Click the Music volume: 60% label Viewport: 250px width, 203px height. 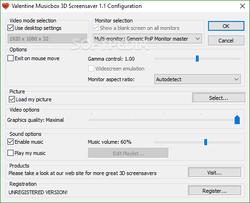110,142
